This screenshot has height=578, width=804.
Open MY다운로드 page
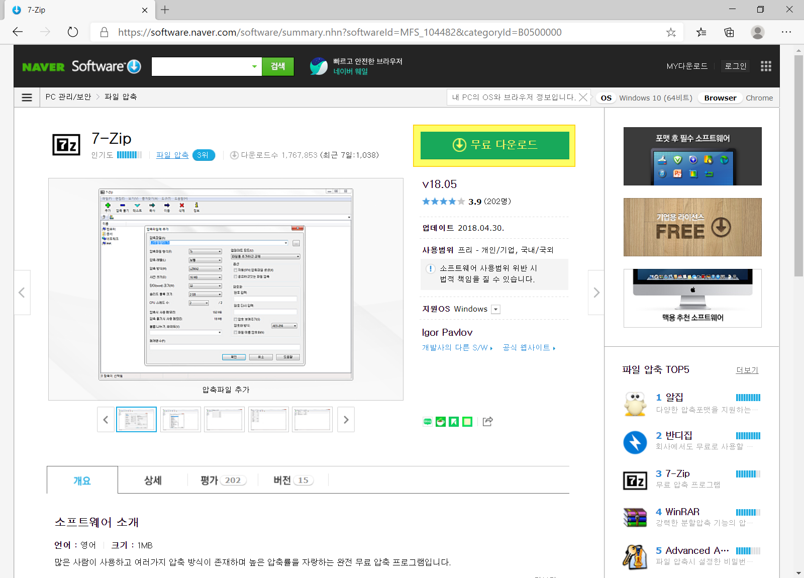[687, 66]
